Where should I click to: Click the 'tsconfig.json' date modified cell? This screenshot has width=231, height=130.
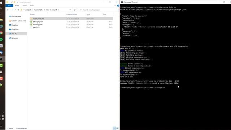(73, 25)
